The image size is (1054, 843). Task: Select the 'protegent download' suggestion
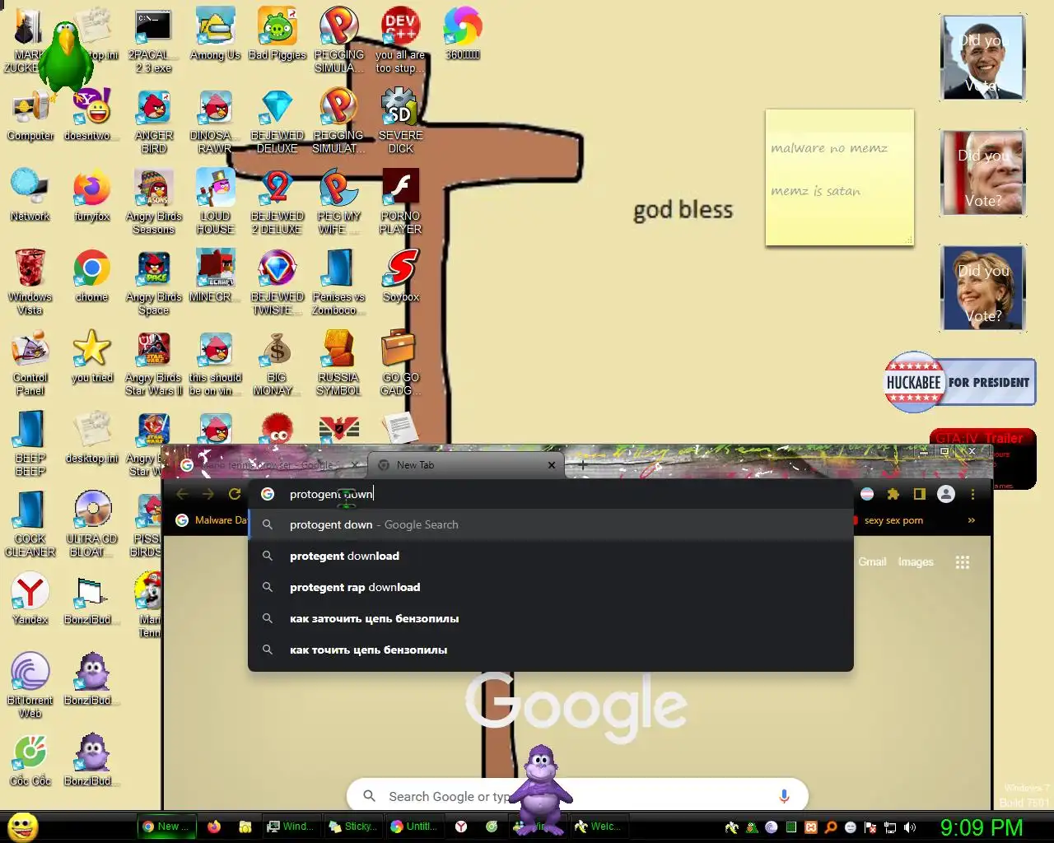pos(550,556)
